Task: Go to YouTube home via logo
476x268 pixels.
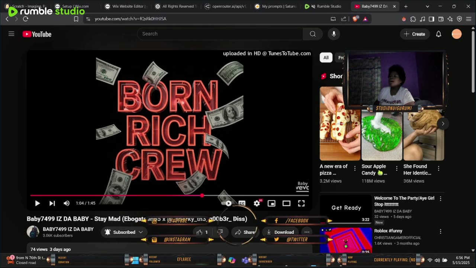Action: pyautogui.click(x=37, y=34)
